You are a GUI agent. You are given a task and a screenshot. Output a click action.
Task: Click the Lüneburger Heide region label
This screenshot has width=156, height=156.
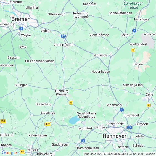pyautogui.click(x=133, y=5)
